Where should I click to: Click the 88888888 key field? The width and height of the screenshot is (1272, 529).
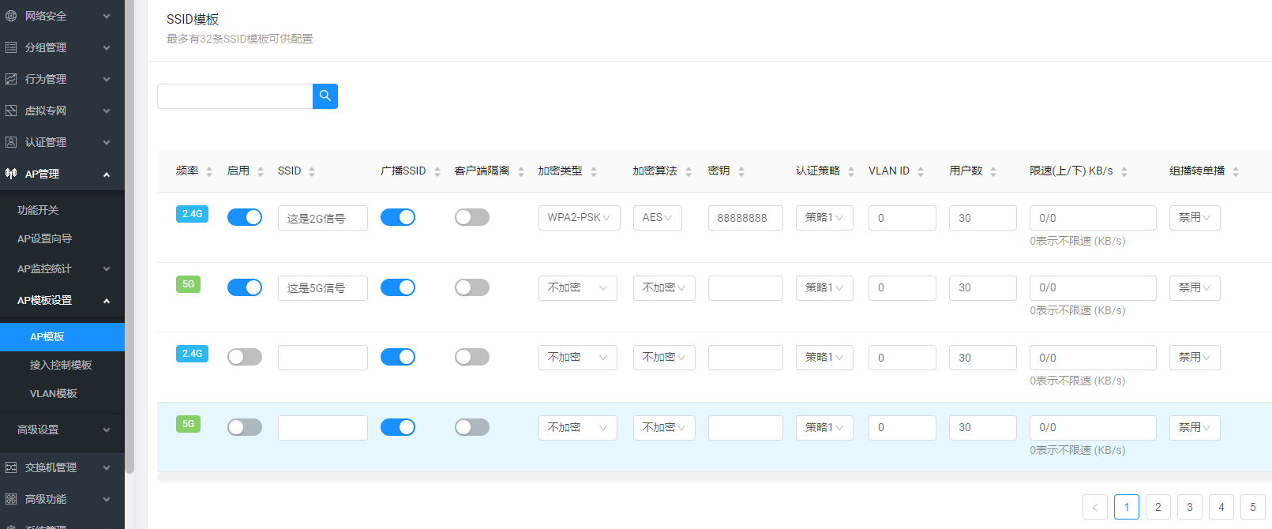tap(745, 218)
